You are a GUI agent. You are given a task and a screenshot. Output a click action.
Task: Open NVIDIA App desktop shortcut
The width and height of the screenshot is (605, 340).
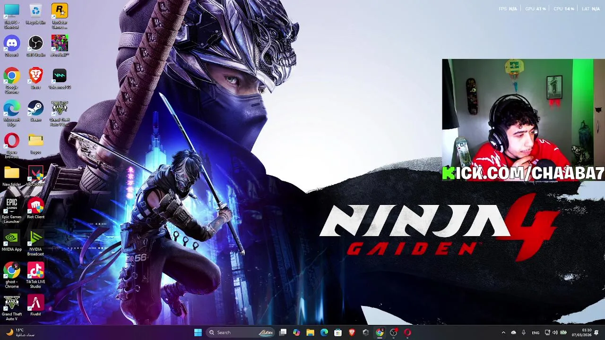coord(12,241)
